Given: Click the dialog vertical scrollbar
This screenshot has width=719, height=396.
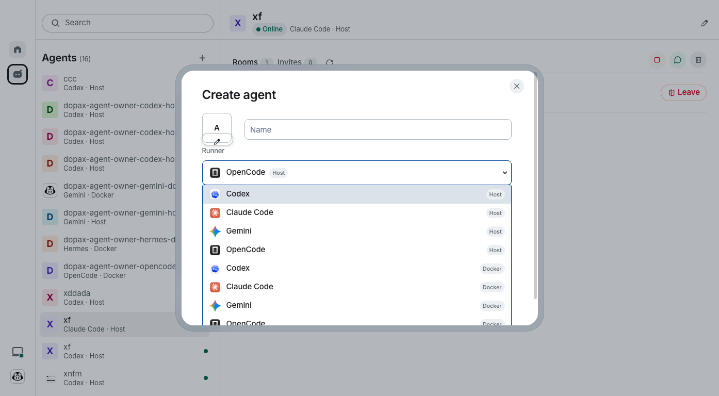Looking at the screenshot, I should coord(535,186).
